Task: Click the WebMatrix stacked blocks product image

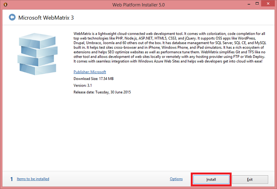Action: [37, 54]
